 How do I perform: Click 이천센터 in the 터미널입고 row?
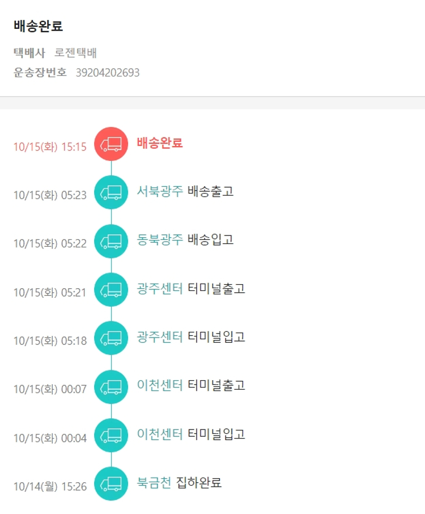tap(160, 434)
